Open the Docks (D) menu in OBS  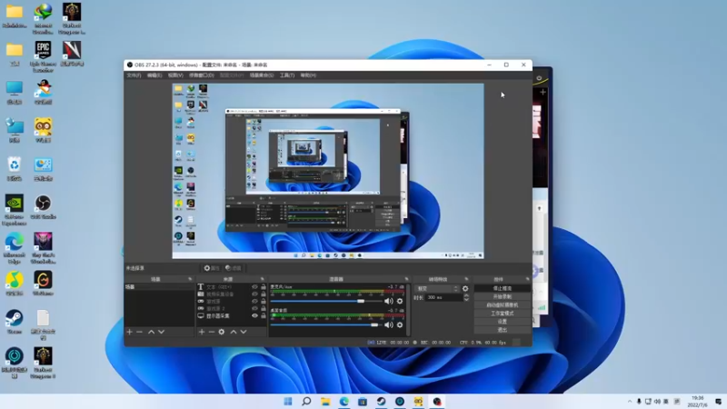[201, 75]
